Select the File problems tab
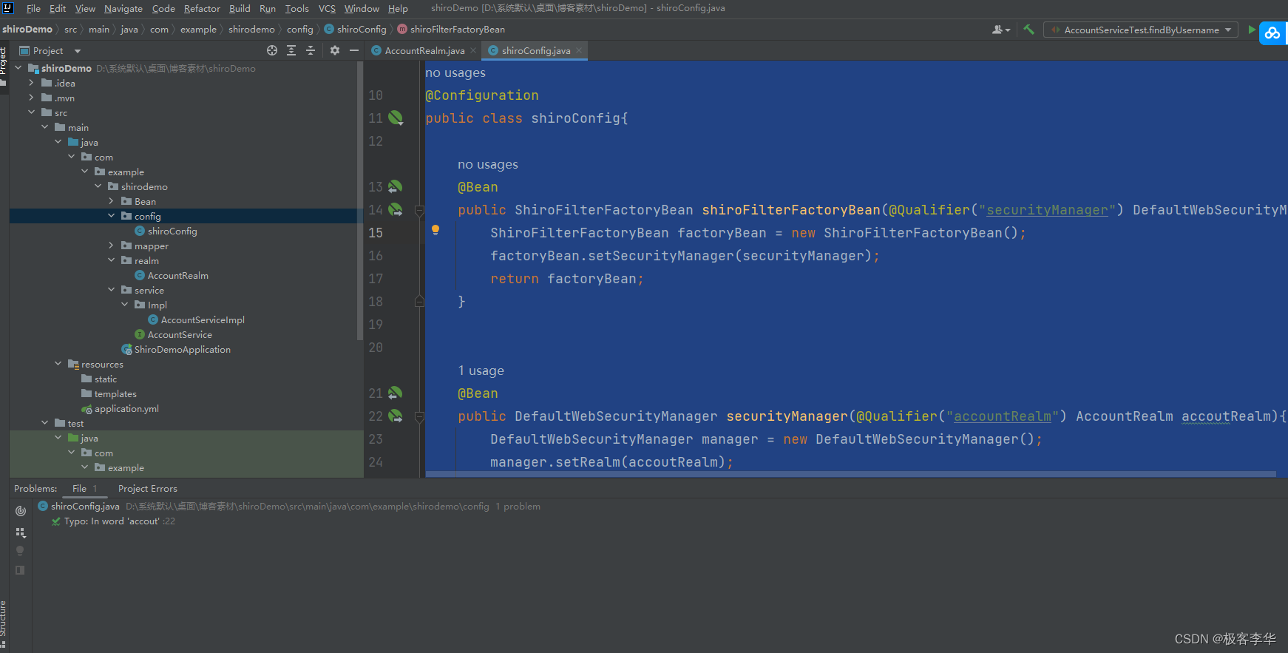Image resolution: width=1288 pixels, height=653 pixels. pyautogui.click(x=84, y=489)
